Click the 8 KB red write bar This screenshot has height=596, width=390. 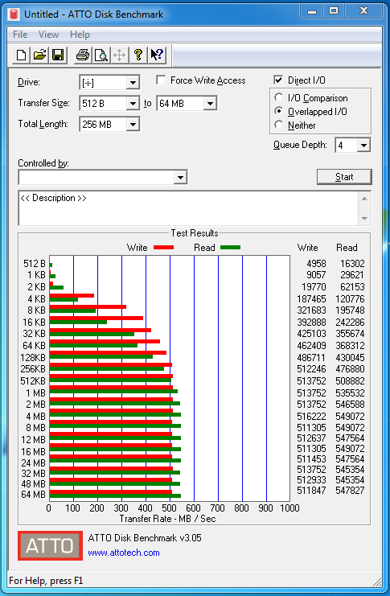coord(88,306)
